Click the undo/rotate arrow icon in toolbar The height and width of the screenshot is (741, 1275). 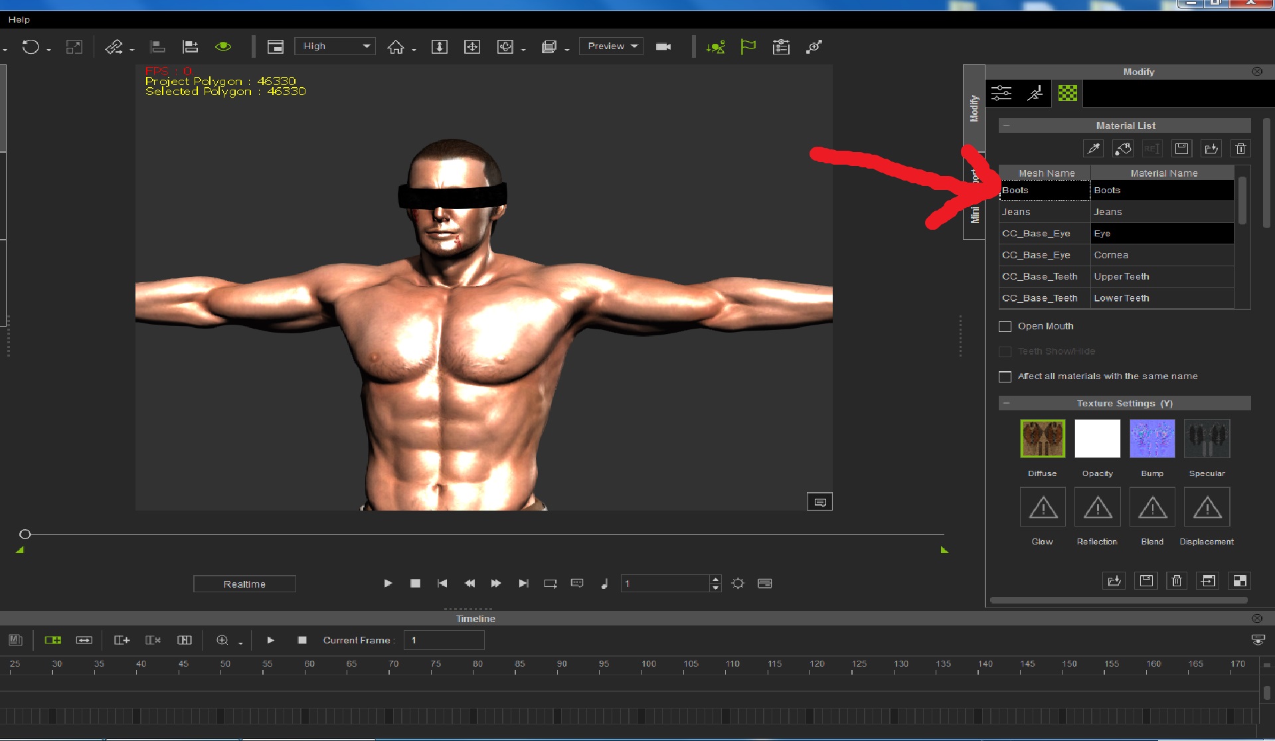coord(31,46)
